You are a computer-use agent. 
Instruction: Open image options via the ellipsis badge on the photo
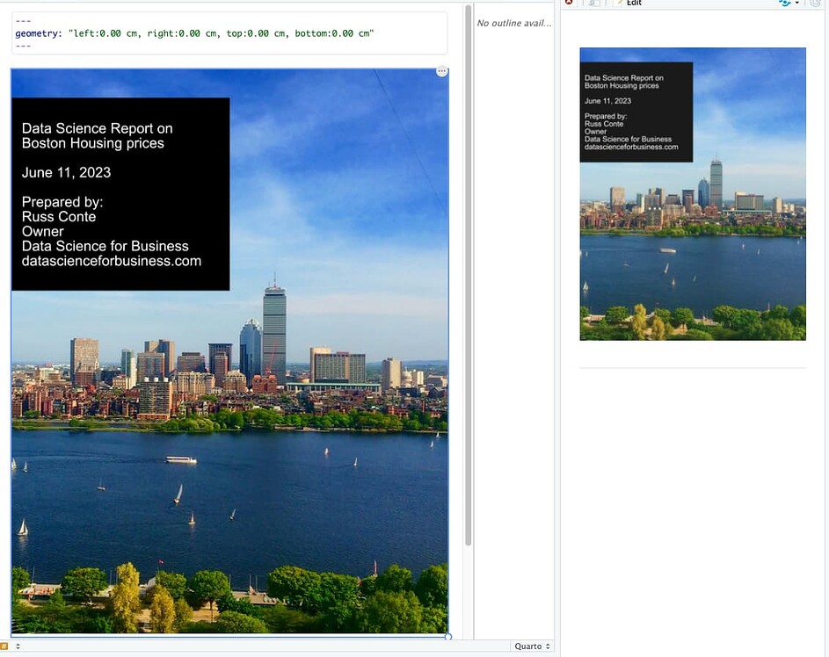click(x=440, y=71)
